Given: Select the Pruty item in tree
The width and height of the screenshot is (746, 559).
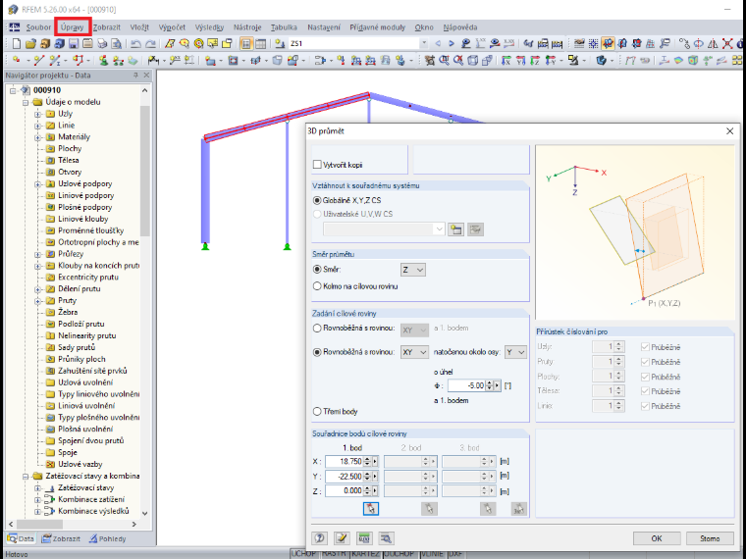Looking at the screenshot, I should [x=67, y=300].
